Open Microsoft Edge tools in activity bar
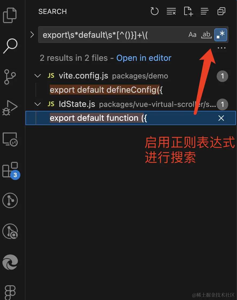This screenshot has height=300, width=237. (x=10, y=262)
